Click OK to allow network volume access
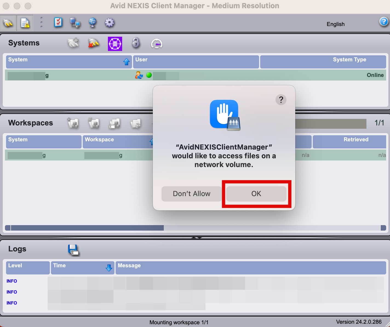390x327 pixels. coord(256,194)
